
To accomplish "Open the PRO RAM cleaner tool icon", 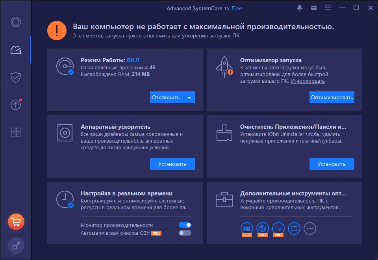I will [246, 229].
